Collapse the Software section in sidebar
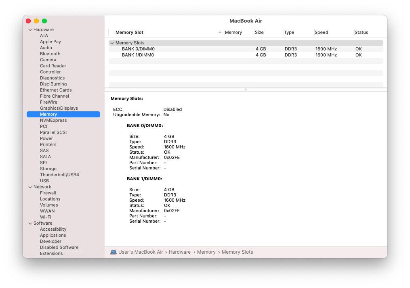Image resolution: width=410 pixels, height=288 pixels. tap(30, 223)
